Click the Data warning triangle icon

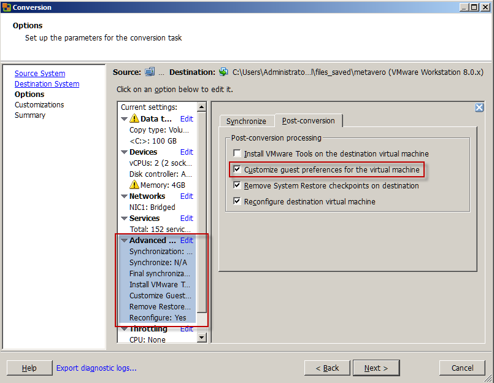134,118
